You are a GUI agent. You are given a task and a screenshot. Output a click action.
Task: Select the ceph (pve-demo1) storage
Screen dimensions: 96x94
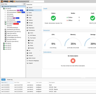click(x=12, y=34)
